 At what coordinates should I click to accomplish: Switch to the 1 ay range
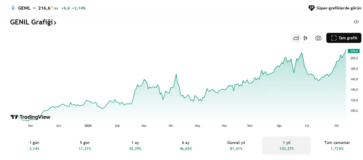click(135, 145)
